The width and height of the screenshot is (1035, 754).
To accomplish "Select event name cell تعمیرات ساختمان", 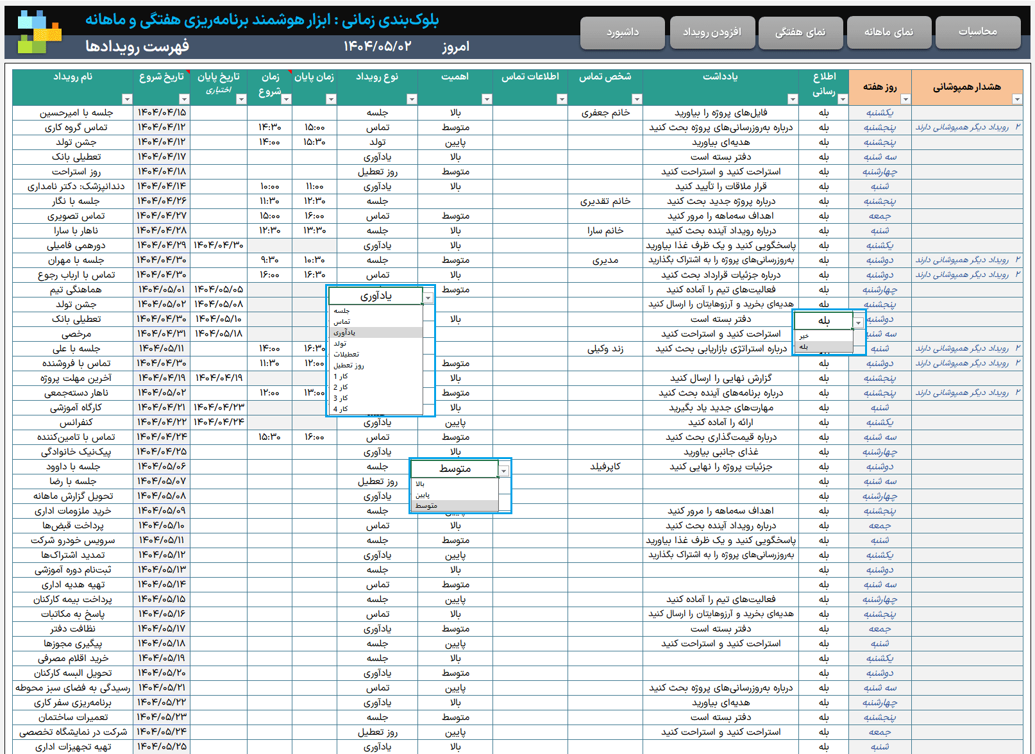I will [73, 717].
